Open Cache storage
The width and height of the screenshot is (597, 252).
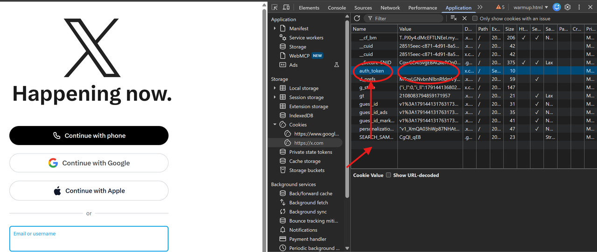click(x=305, y=161)
